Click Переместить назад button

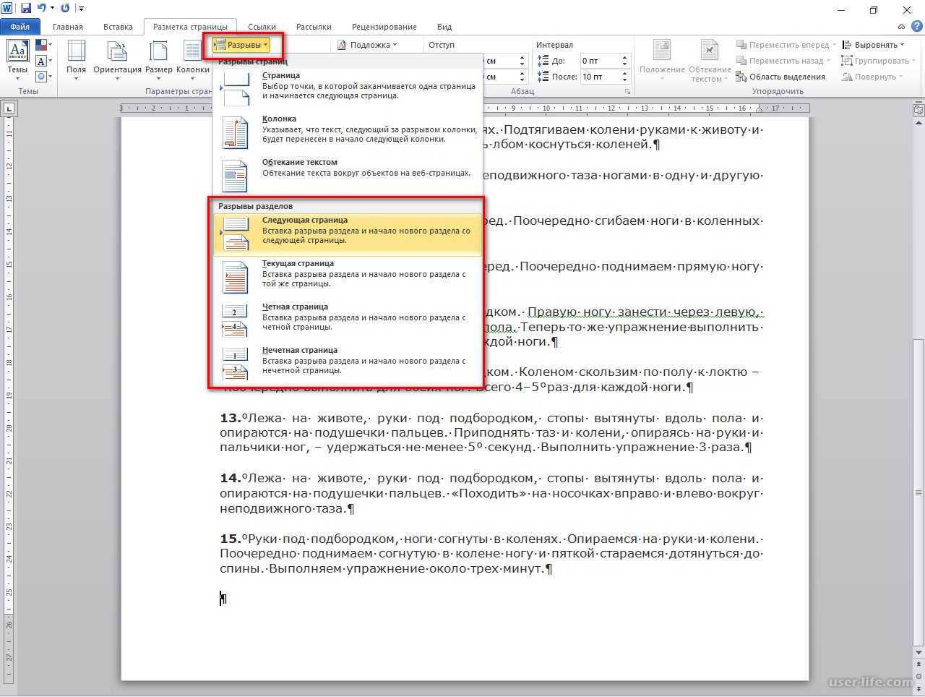coord(783,61)
